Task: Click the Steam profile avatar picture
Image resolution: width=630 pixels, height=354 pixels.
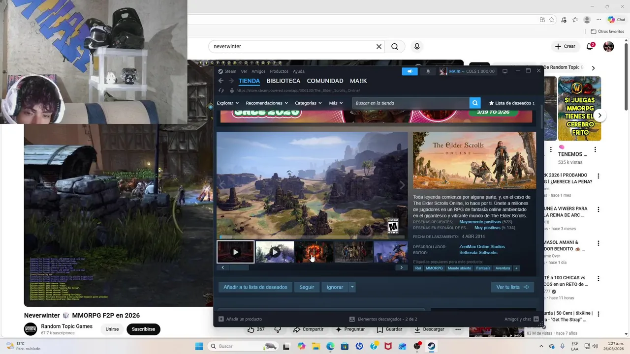Action: point(442,71)
